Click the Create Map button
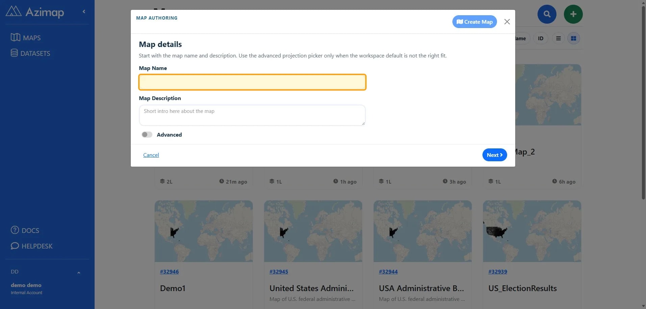The height and width of the screenshot is (309, 646). (x=474, y=22)
